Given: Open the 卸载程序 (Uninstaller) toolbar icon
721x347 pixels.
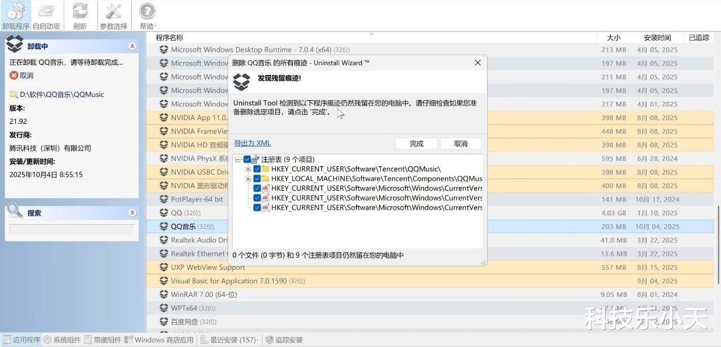Looking at the screenshot, I should tap(16, 16).
